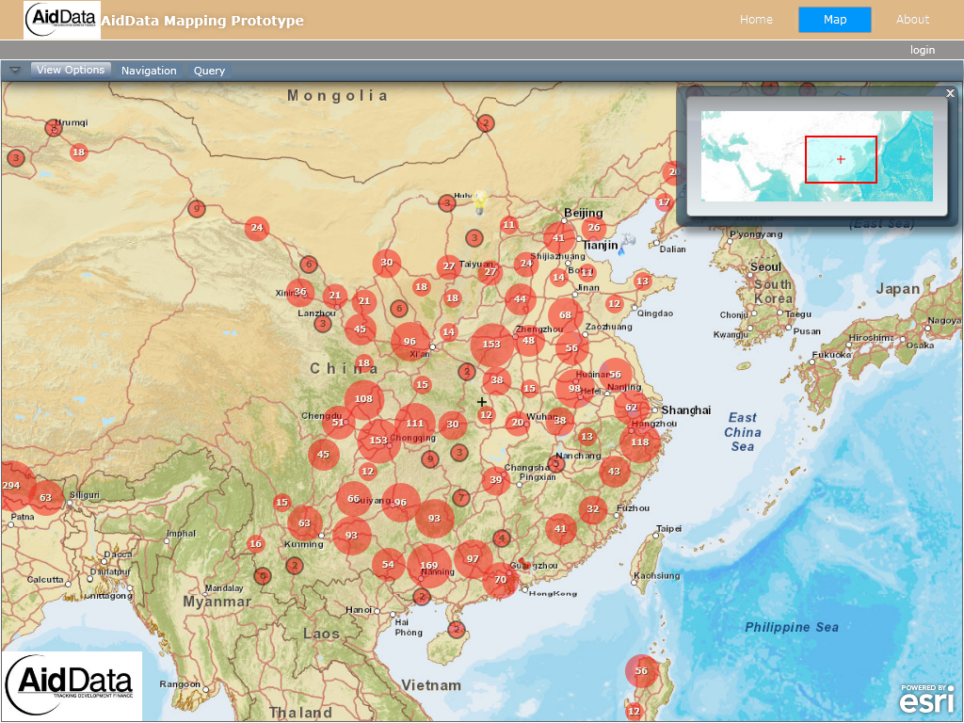The width and height of the screenshot is (964, 723).
Task: Select the 41 cluster near Beijing
Action: click(558, 238)
